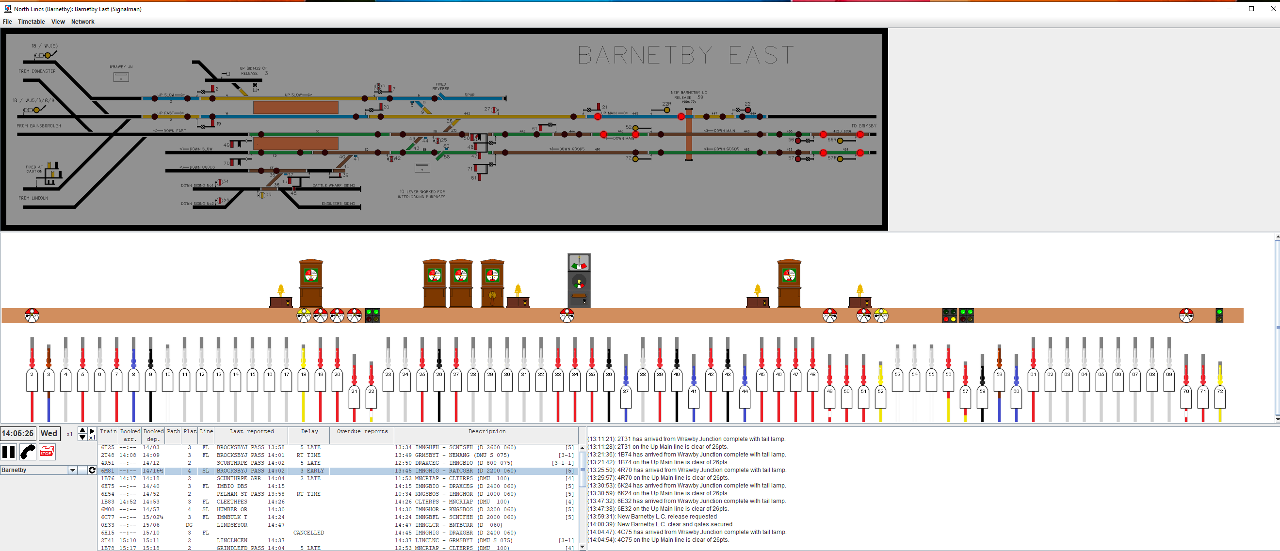Click the refresh icon beside Barnetby
Image resolution: width=1280 pixels, height=551 pixels.
(92, 470)
